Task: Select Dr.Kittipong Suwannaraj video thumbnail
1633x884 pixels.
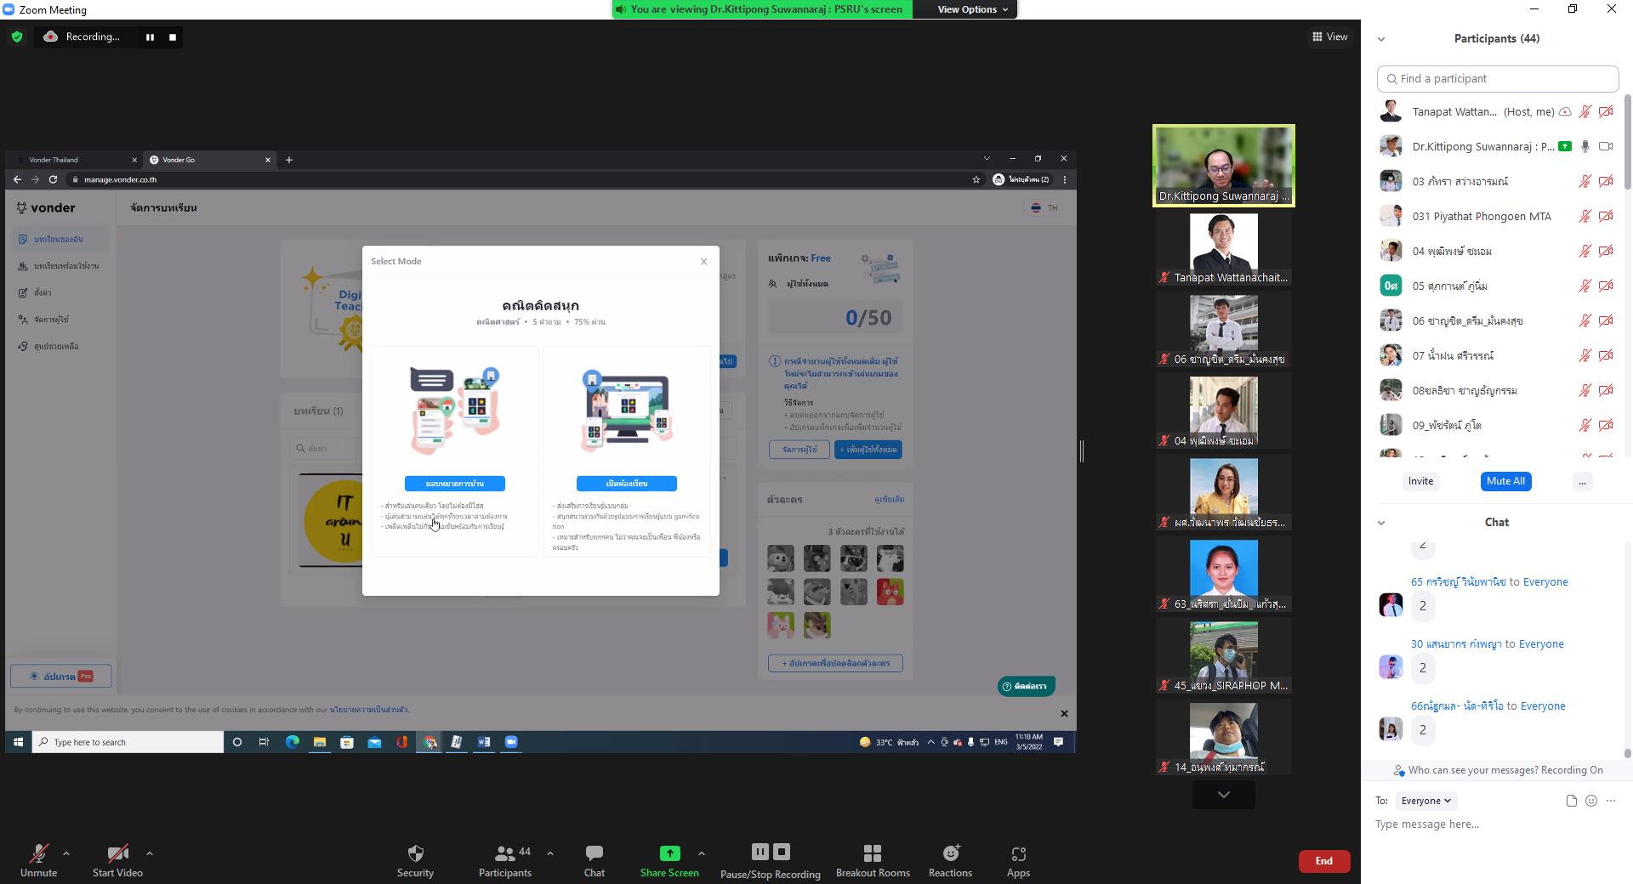Action: [1223, 166]
